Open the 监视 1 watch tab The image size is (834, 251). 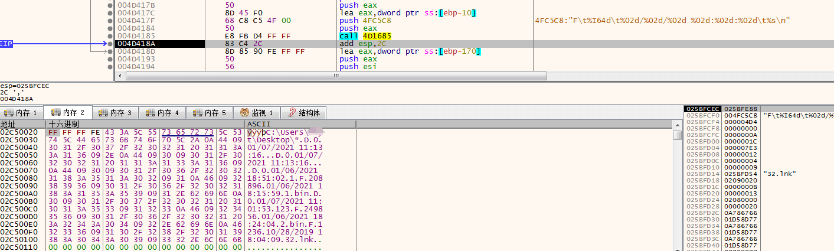coord(257,112)
